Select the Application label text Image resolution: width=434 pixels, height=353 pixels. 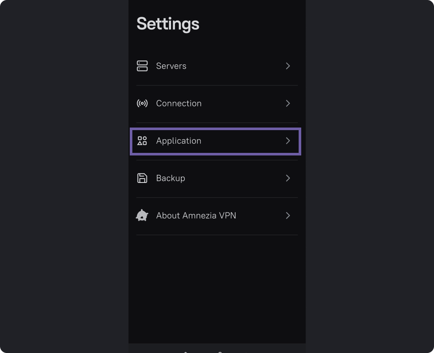click(179, 141)
